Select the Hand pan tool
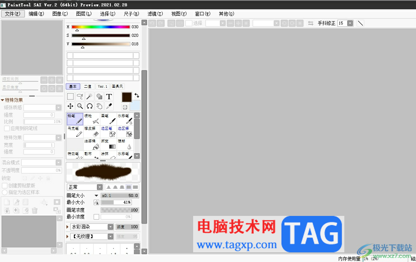Screen dimensions: 416x262 click(99, 106)
